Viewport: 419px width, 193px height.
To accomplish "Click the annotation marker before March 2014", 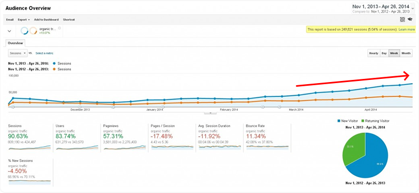I will click(x=279, y=107).
